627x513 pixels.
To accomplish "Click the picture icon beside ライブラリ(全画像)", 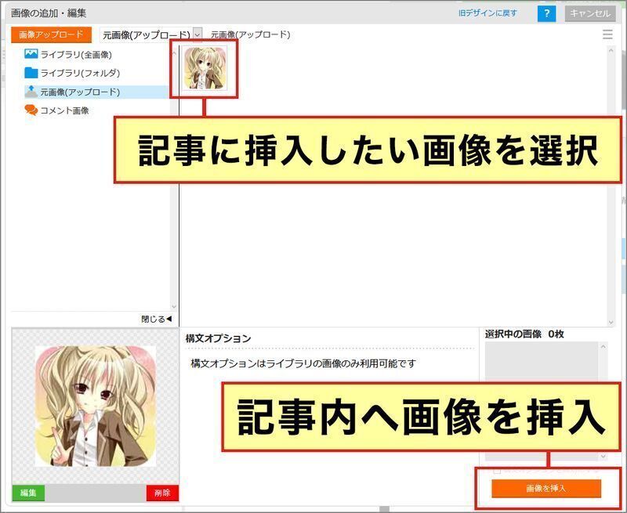I will coord(31,54).
